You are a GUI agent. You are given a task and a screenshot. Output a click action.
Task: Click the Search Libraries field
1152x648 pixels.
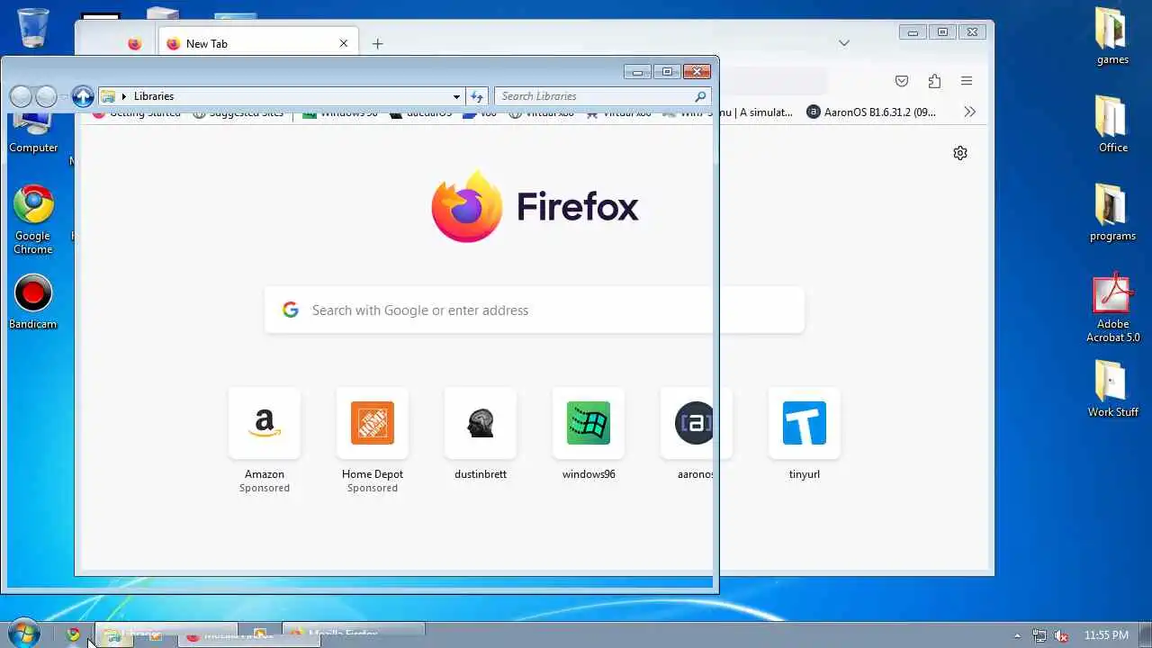pos(602,96)
